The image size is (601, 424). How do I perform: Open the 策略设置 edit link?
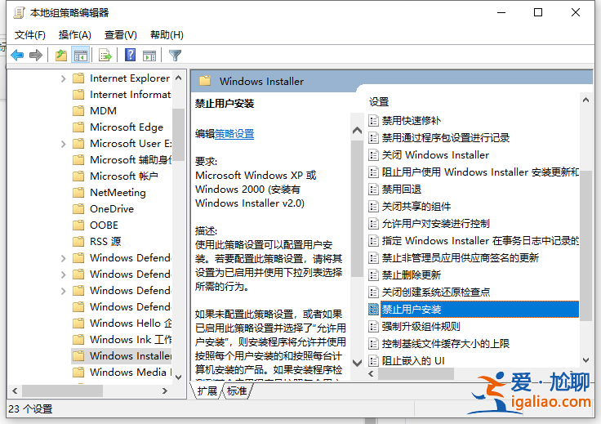point(234,134)
